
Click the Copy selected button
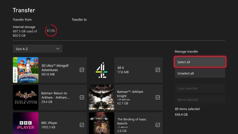(200, 88)
